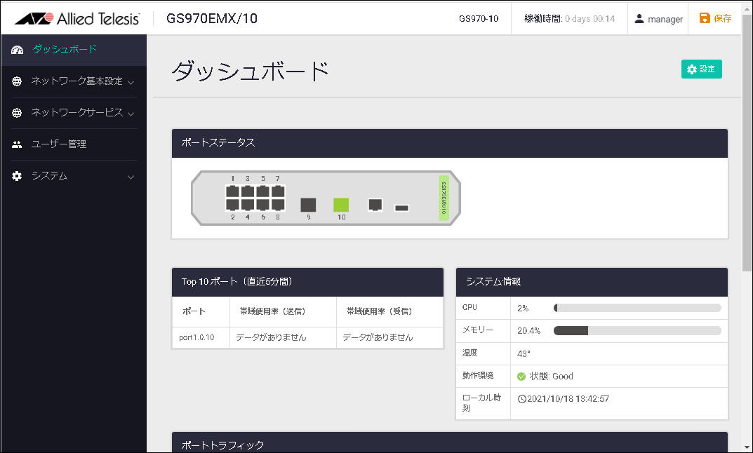Expand the ネットワークサービス menu chevron

point(131,114)
